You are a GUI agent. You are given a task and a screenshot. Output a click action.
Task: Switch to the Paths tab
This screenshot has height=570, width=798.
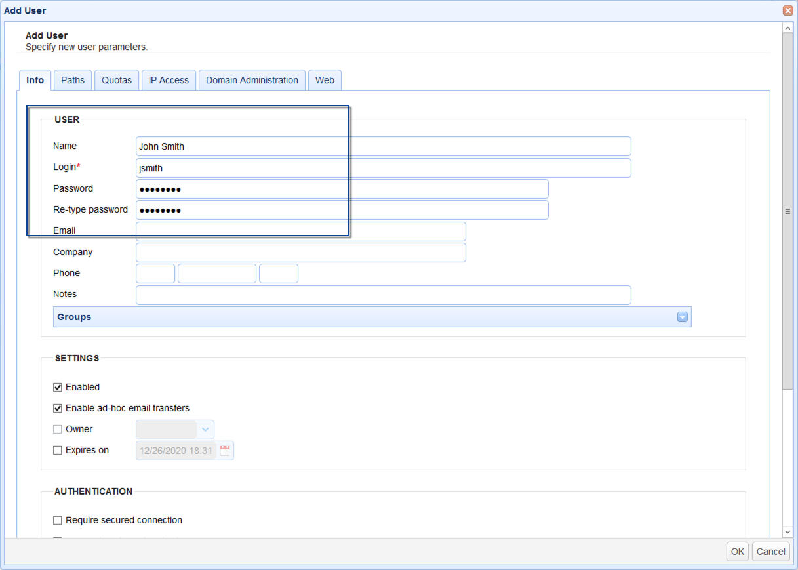tap(73, 80)
